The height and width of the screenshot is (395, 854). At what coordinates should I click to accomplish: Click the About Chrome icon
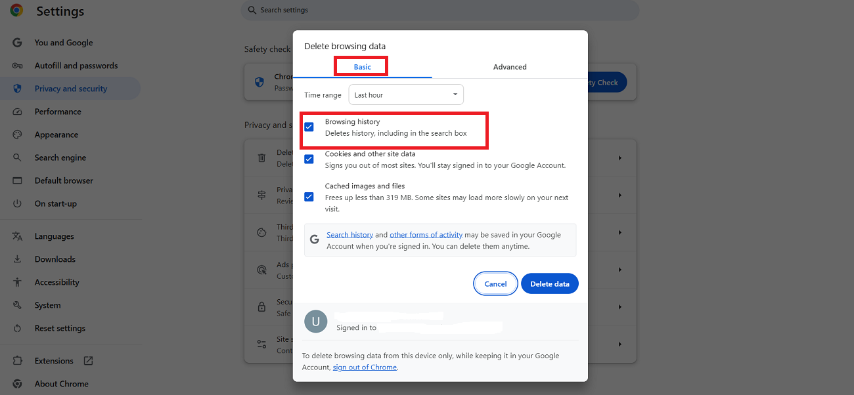click(x=18, y=384)
